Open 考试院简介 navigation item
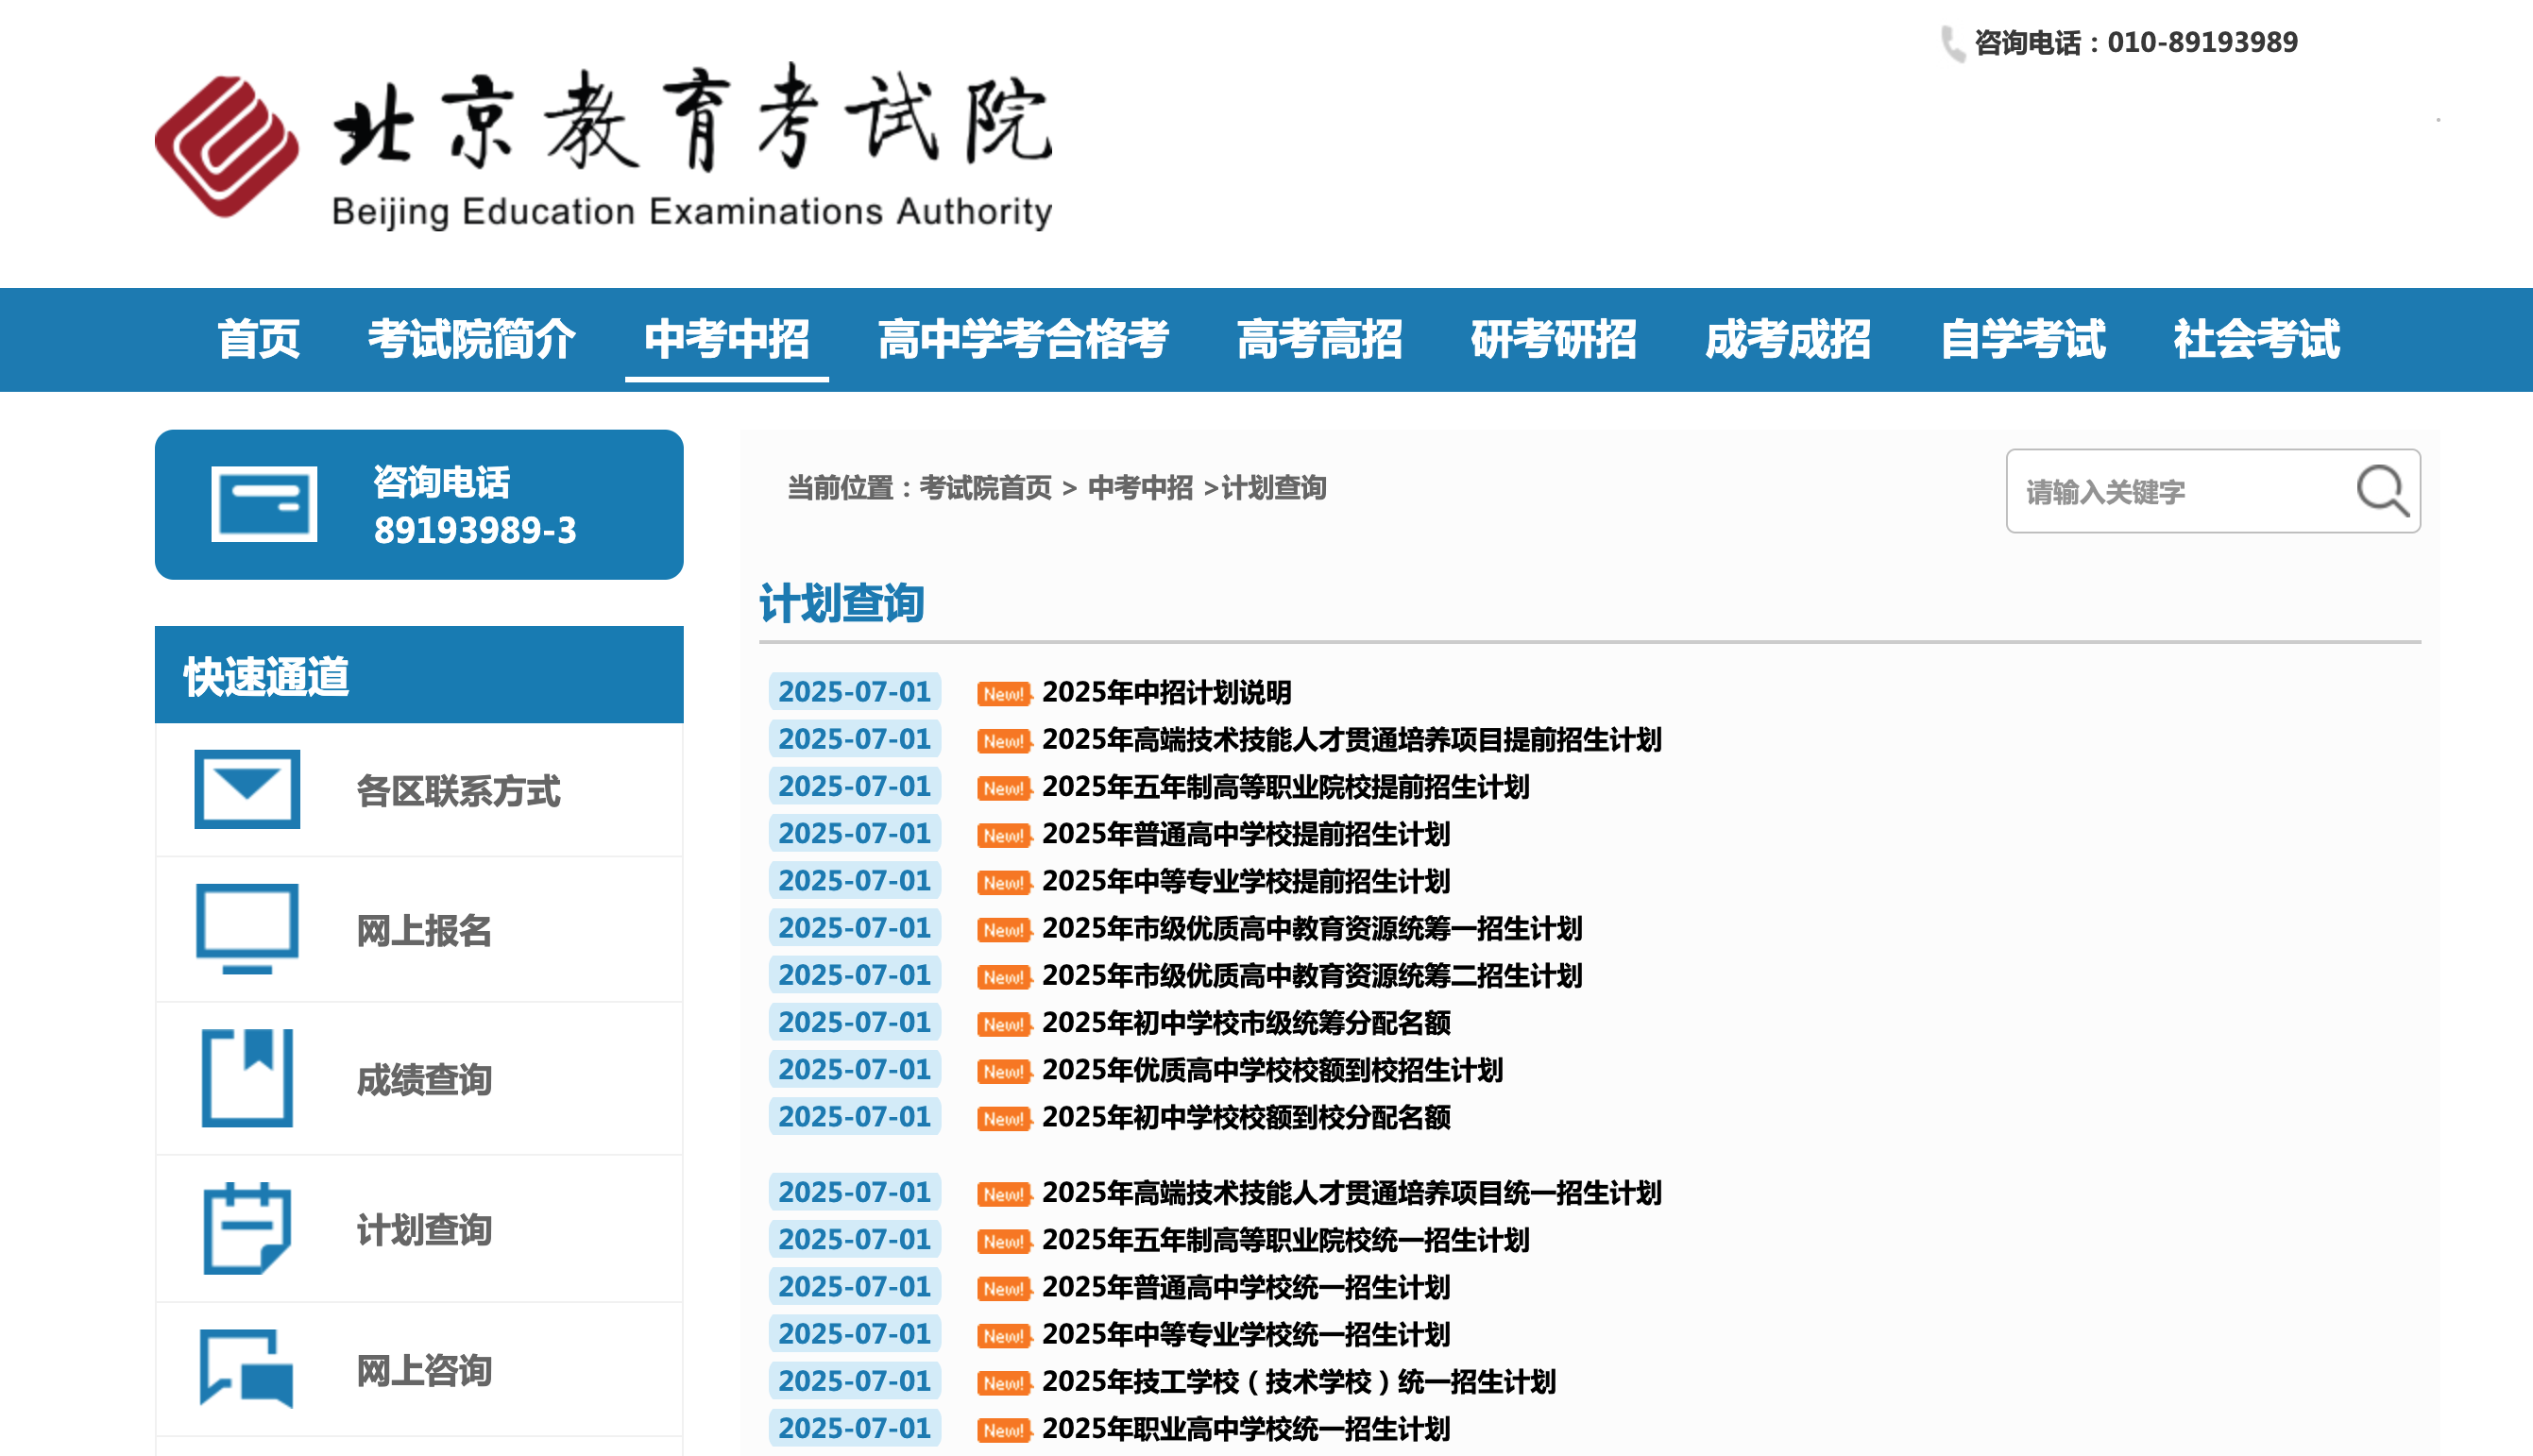 tap(472, 339)
